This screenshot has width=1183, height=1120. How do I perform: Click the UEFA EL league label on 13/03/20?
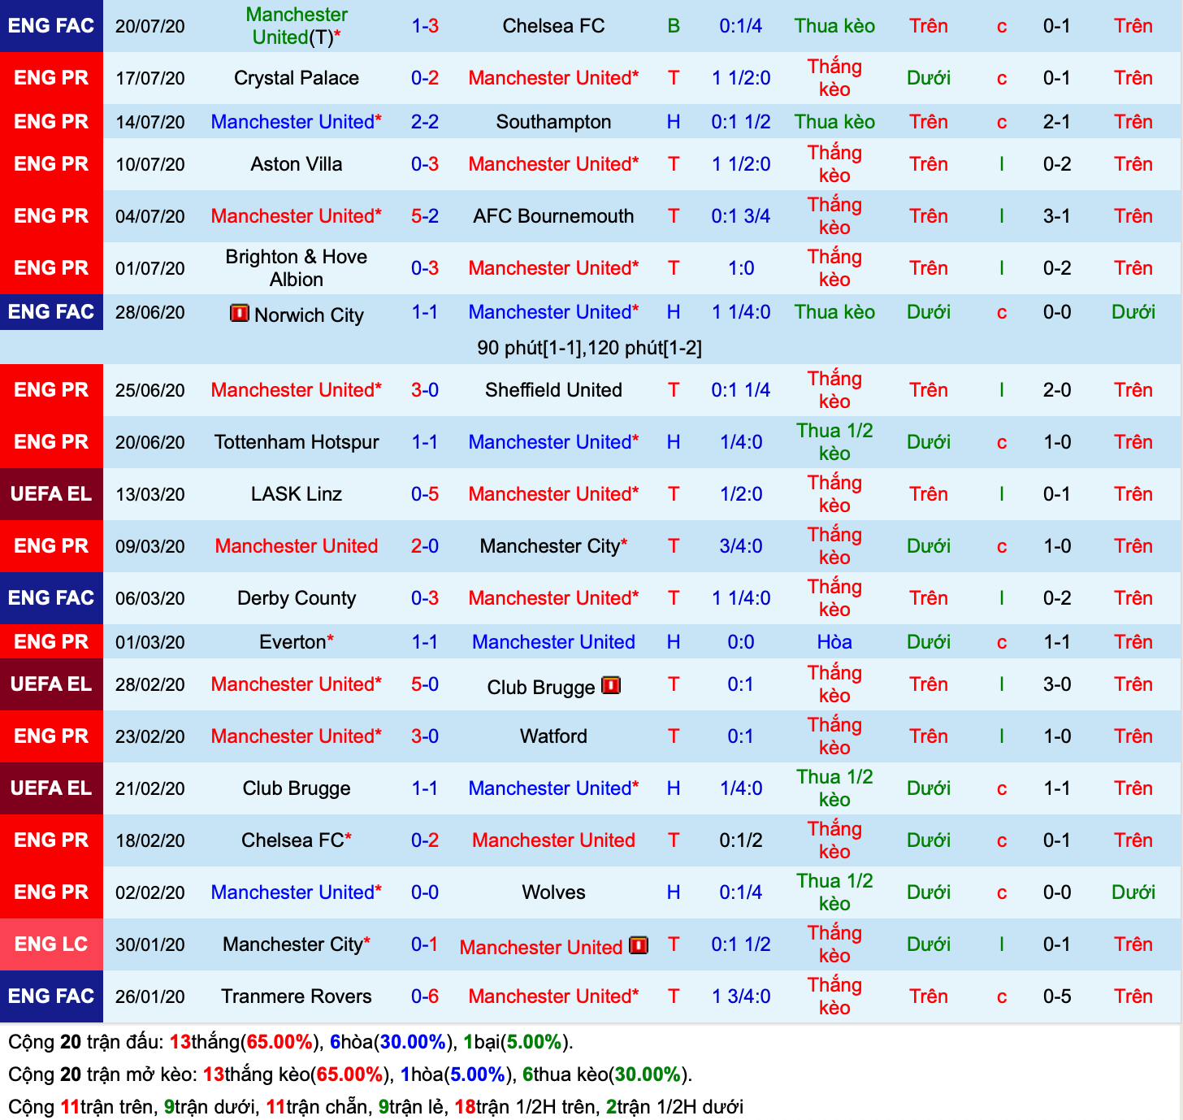[51, 494]
